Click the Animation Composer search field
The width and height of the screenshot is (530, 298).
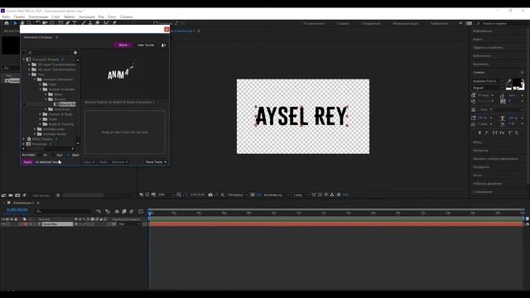pos(51,53)
